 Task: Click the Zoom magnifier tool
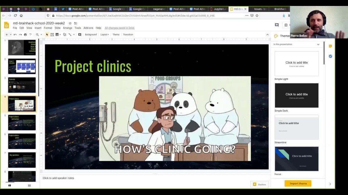[37, 35]
